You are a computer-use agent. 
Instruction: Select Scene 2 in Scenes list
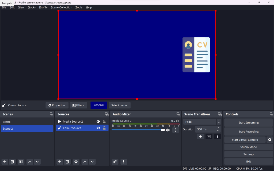click(27, 129)
